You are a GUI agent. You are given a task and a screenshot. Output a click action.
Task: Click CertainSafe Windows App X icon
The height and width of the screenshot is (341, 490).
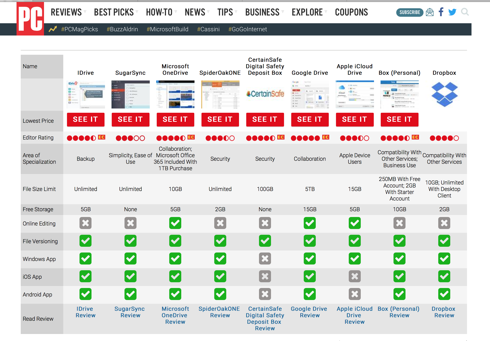tap(265, 258)
